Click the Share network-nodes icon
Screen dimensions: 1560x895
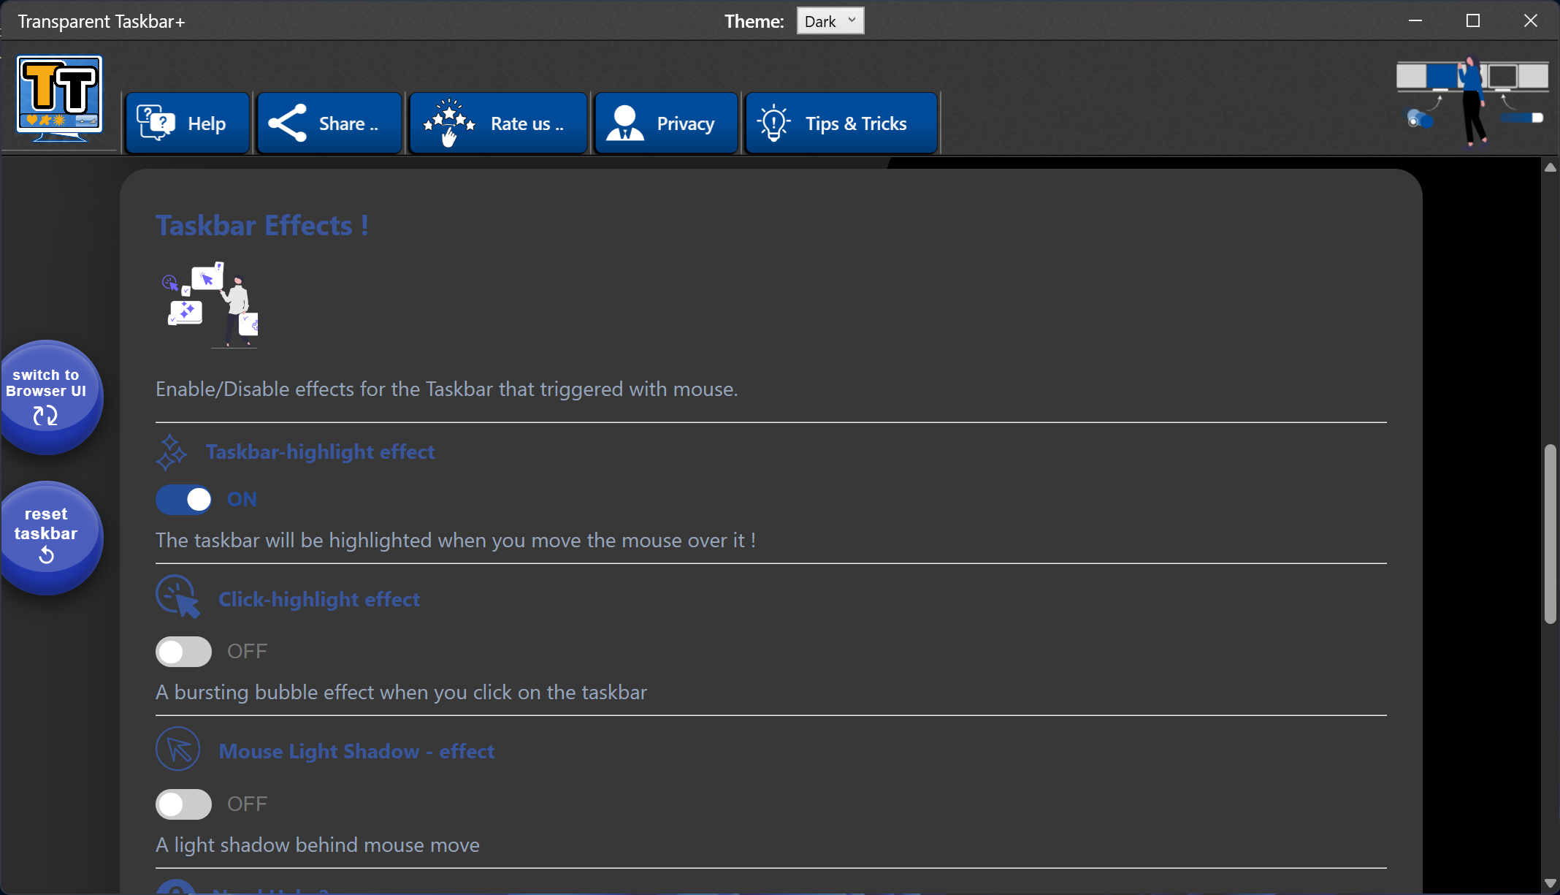286,122
